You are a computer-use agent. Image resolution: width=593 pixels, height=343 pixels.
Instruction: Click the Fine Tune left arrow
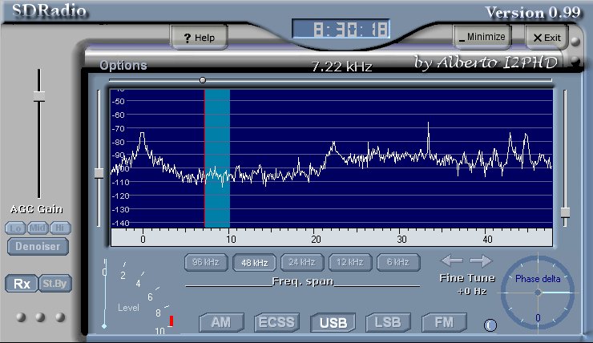coord(451,260)
